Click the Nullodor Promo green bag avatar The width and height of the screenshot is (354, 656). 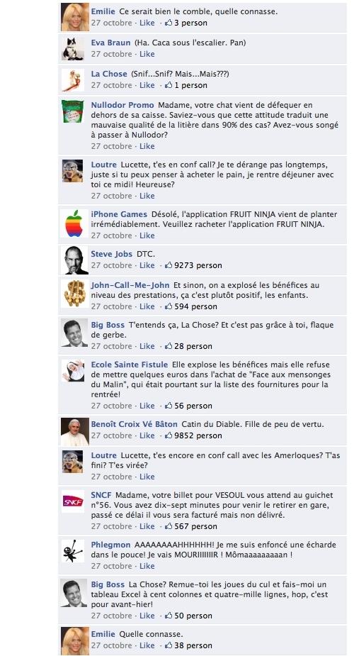pyautogui.click(x=73, y=111)
